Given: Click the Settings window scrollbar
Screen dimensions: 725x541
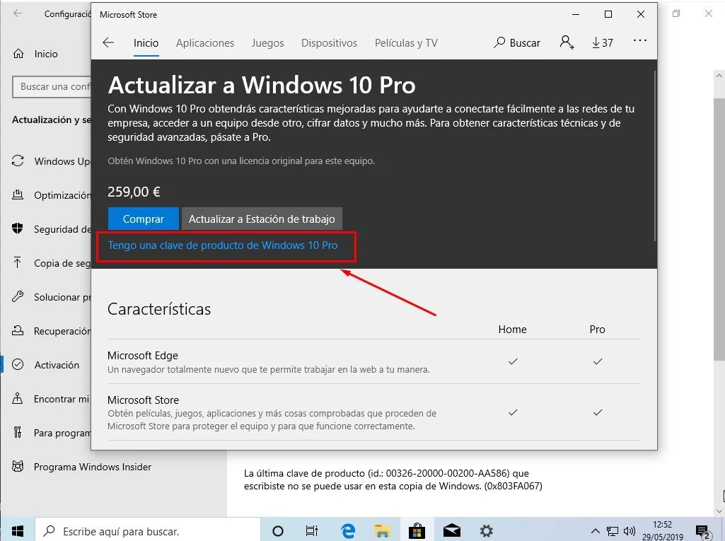Looking at the screenshot, I should (x=719, y=229).
